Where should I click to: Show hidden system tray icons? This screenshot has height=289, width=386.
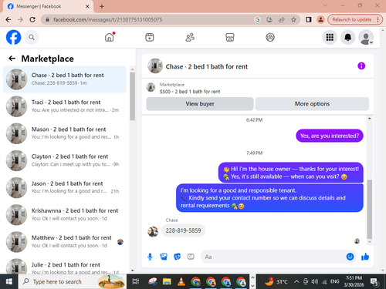coord(296,281)
